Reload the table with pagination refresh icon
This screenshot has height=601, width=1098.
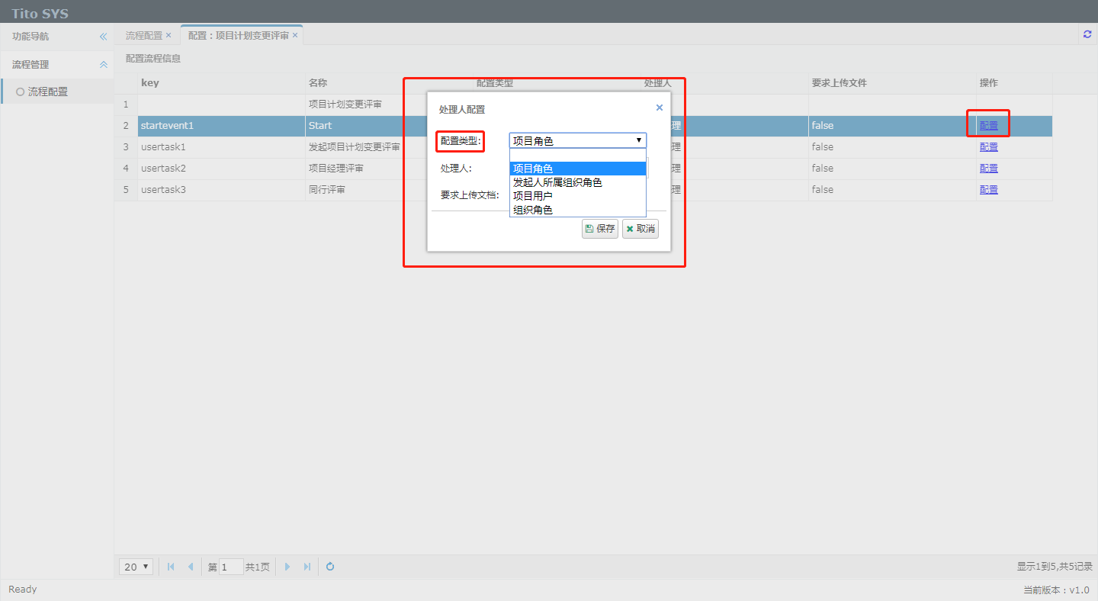point(330,567)
